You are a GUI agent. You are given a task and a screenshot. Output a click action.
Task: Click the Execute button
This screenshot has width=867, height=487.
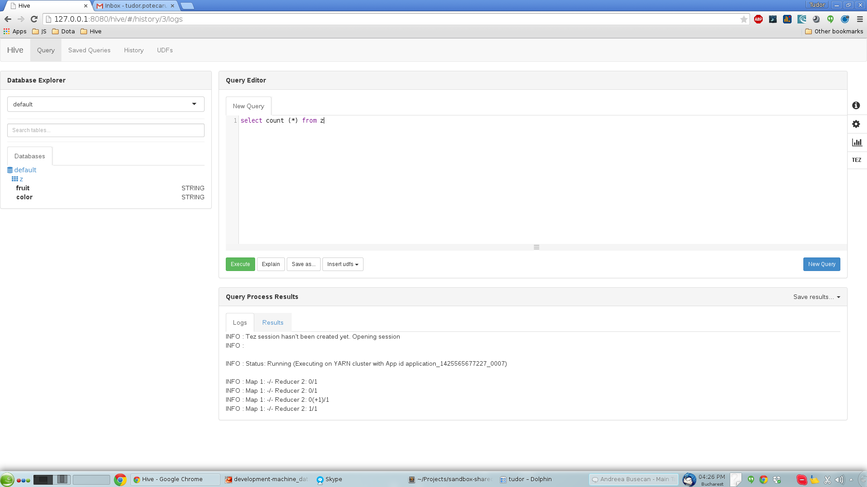pos(240,264)
